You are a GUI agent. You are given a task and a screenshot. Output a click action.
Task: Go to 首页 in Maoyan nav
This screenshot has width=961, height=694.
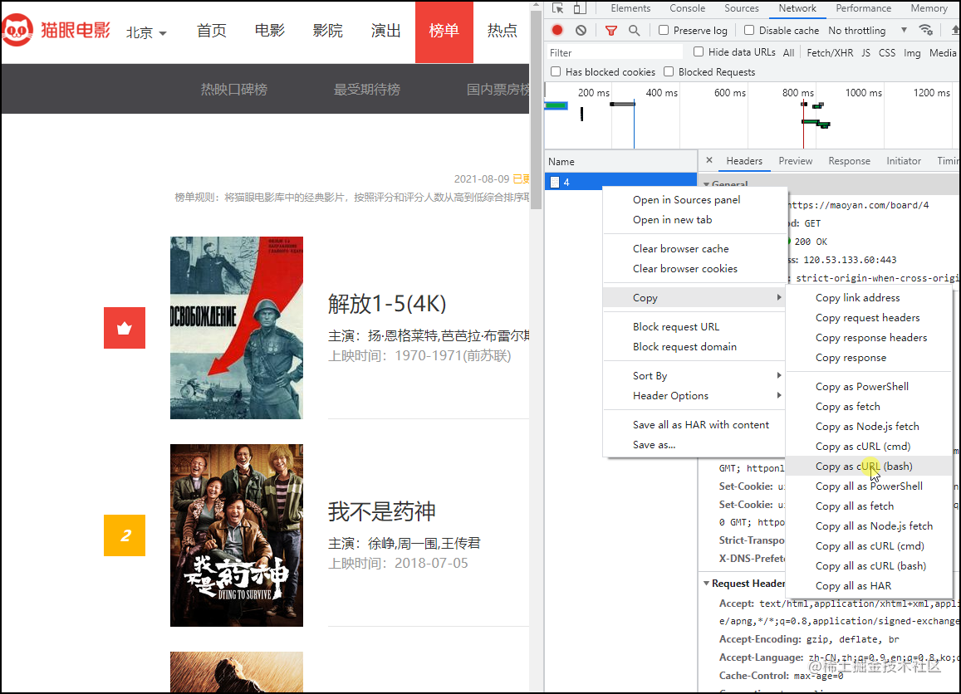point(212,31)
